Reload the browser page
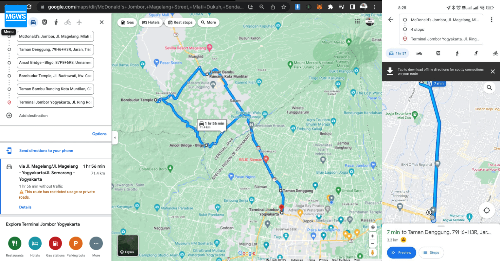 [x=29, y=7]
